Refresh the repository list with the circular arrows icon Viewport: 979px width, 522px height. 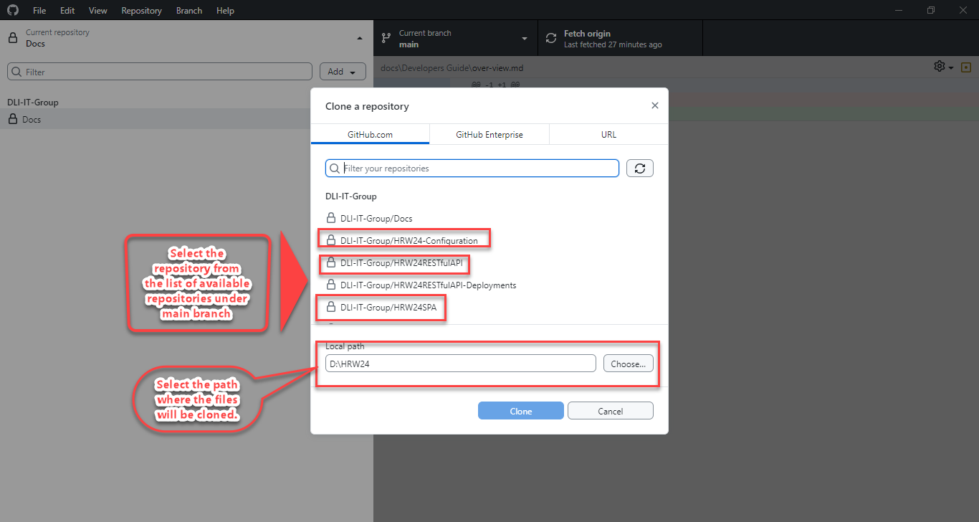(x=639, y=168)
